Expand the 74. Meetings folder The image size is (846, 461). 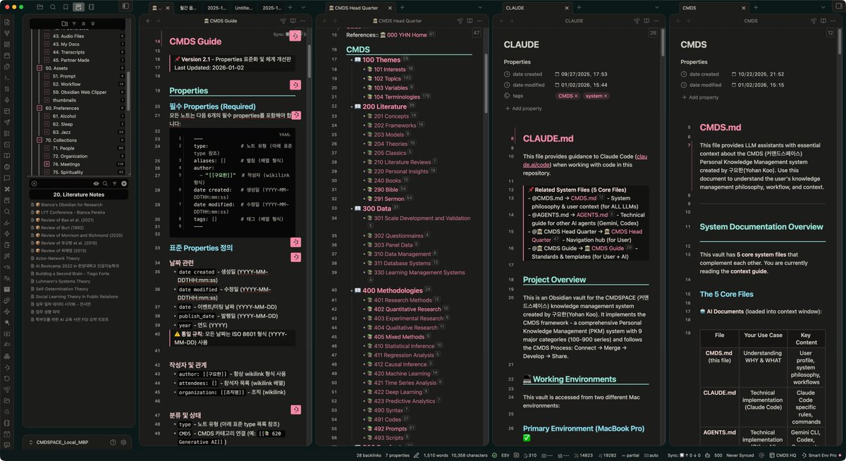(47, 164)
